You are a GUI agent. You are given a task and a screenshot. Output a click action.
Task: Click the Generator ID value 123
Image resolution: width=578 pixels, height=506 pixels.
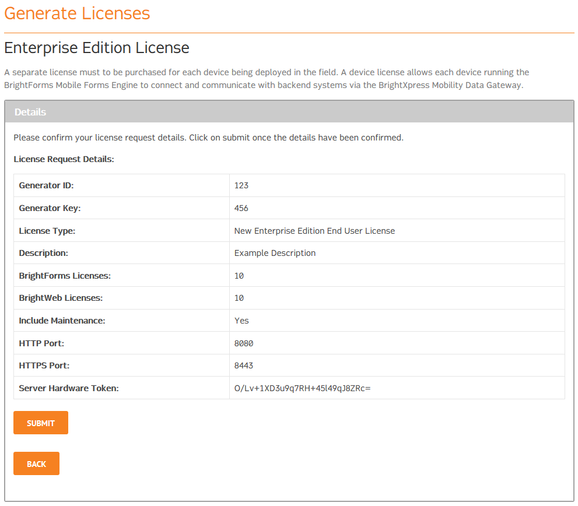pos(241,185)
